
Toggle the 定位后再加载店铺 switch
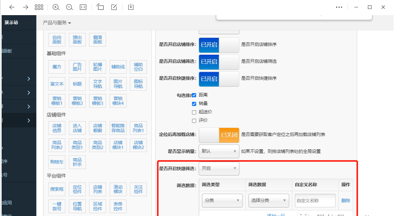click(219, 135)
